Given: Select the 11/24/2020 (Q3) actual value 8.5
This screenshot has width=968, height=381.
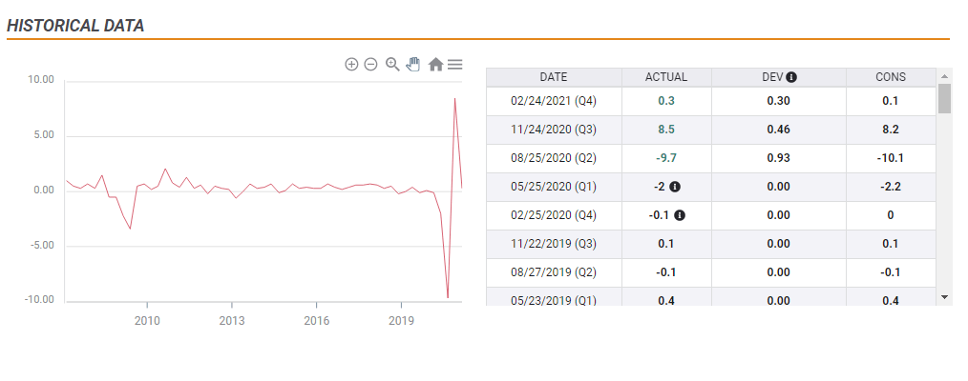Looking at the screenshot, I should pos(665,130).
